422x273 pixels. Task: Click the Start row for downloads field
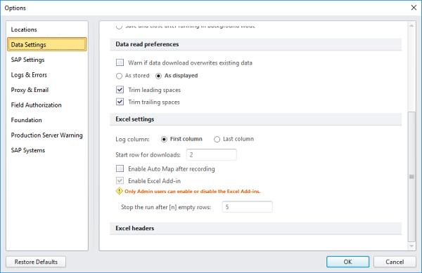click(x=212, y=154)
